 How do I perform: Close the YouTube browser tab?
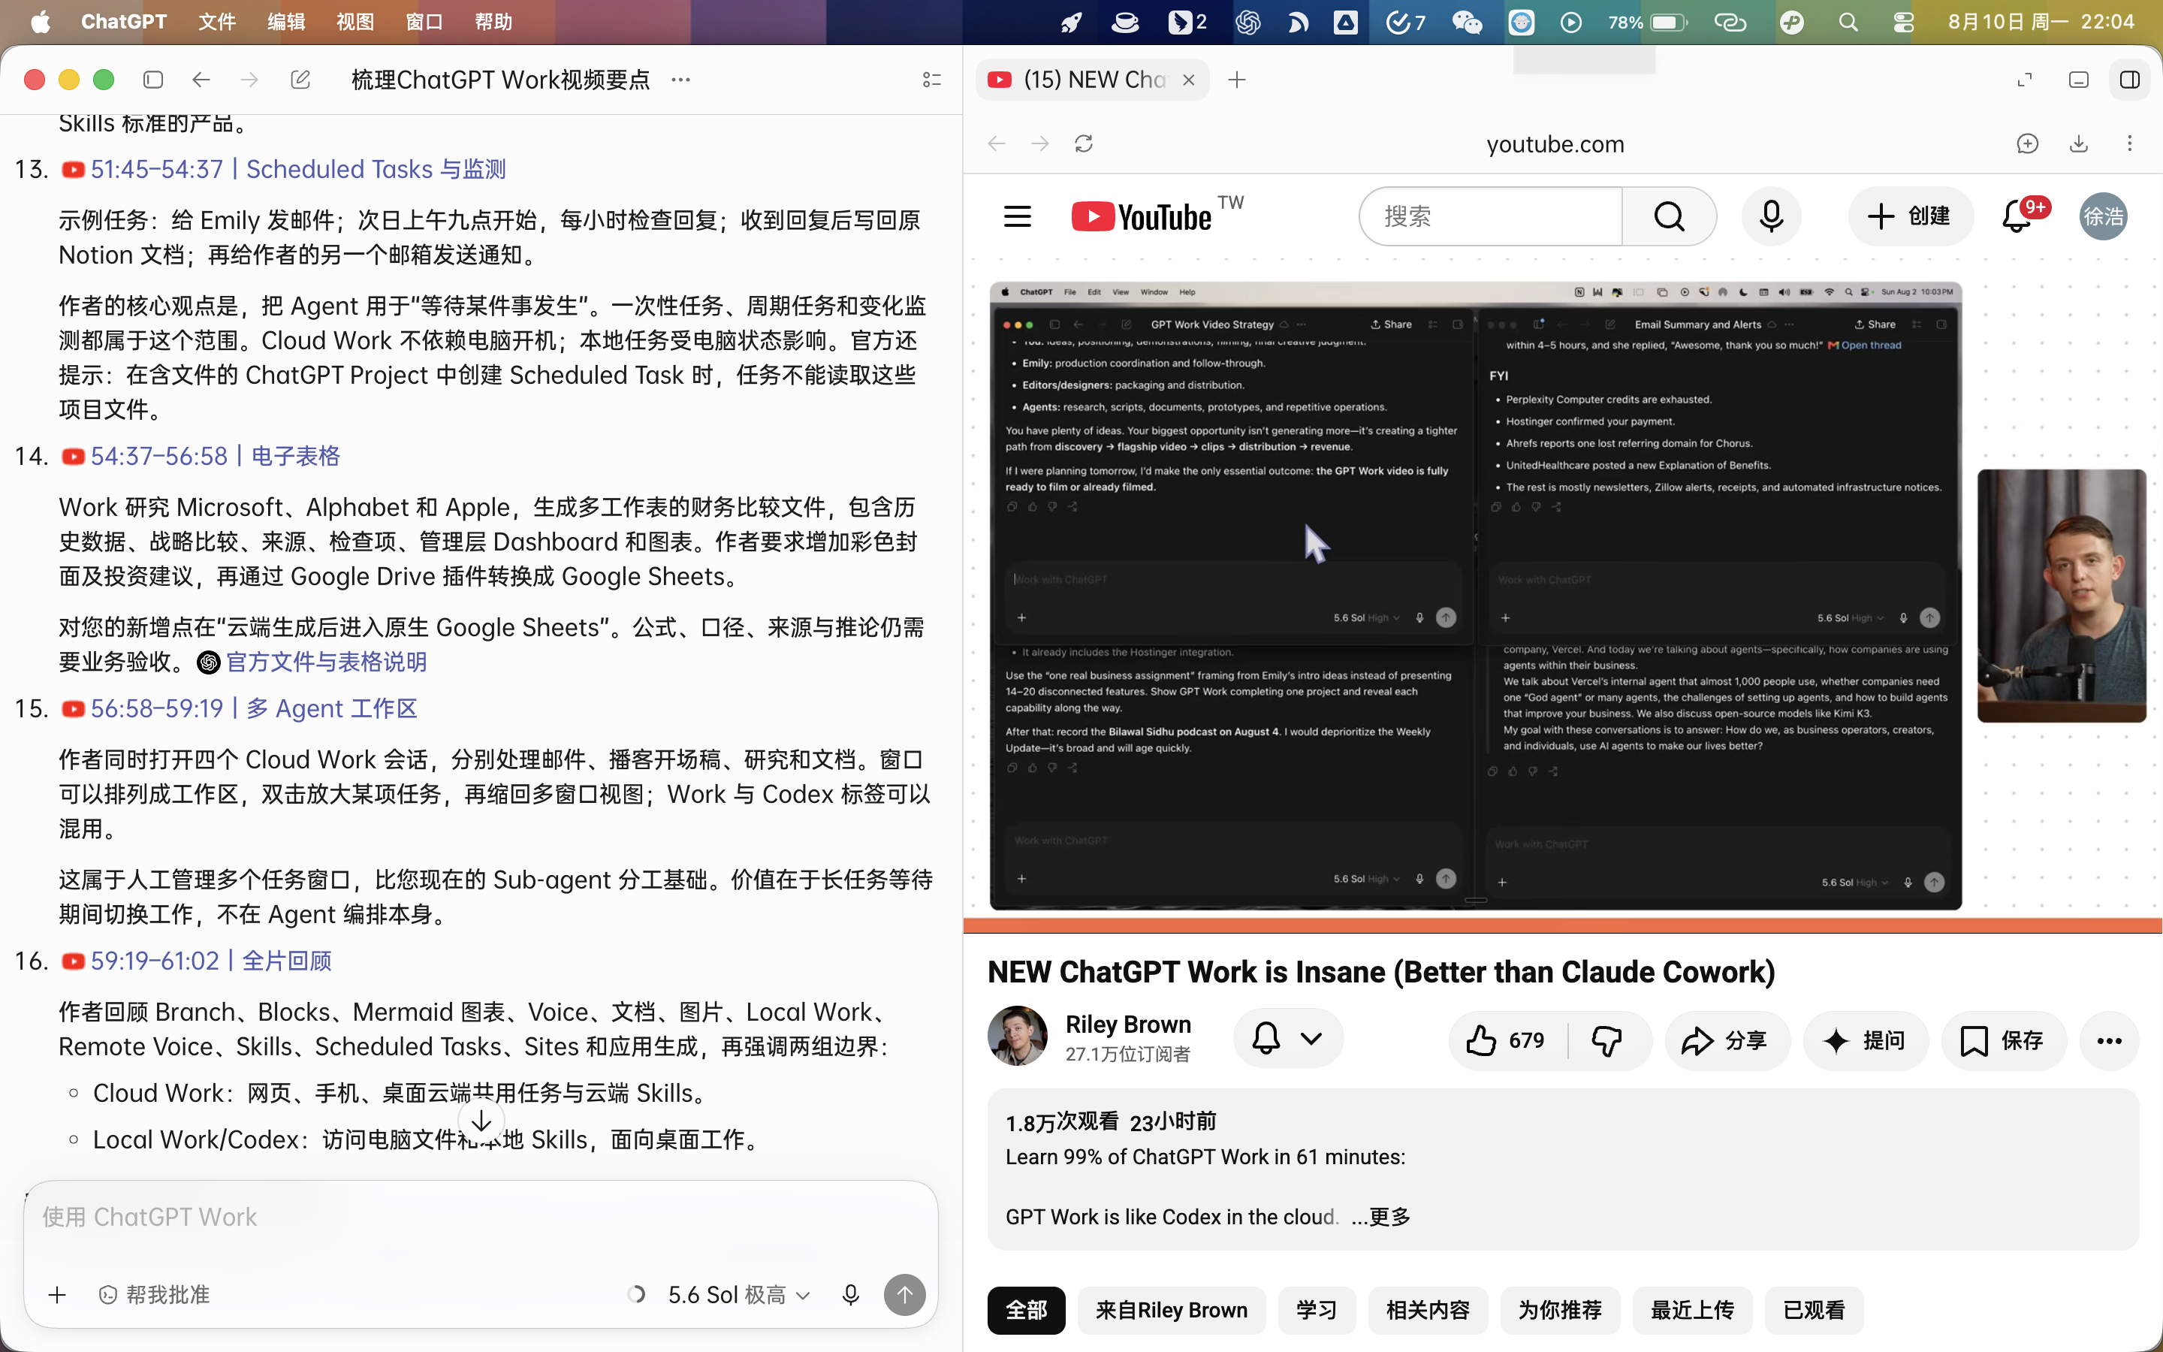pos(1189,80)
